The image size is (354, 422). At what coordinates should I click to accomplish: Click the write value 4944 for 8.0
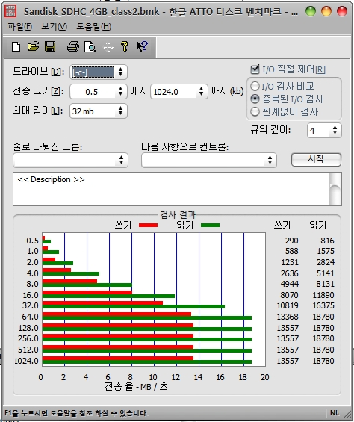pos(289,284)
